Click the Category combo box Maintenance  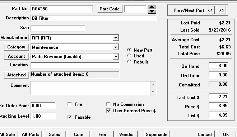pyautogui.click(x=75, y=47)
